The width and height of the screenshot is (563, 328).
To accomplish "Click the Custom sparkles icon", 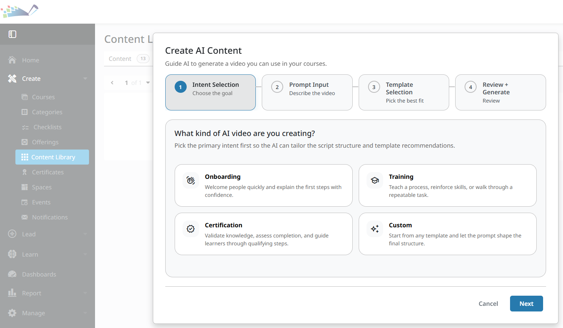I will pos(375,229).
